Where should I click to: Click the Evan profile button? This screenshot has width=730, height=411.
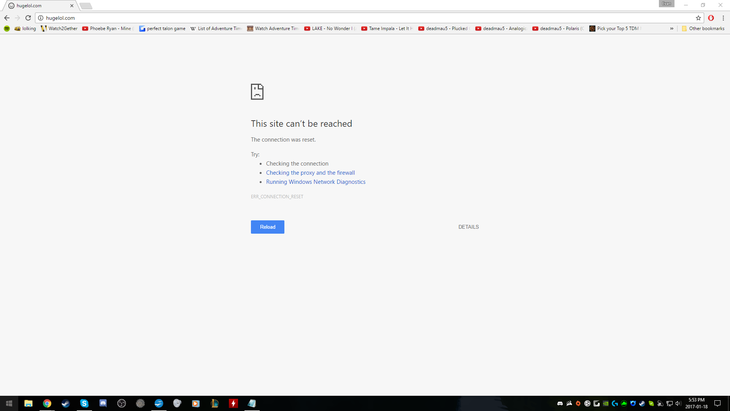666,4
